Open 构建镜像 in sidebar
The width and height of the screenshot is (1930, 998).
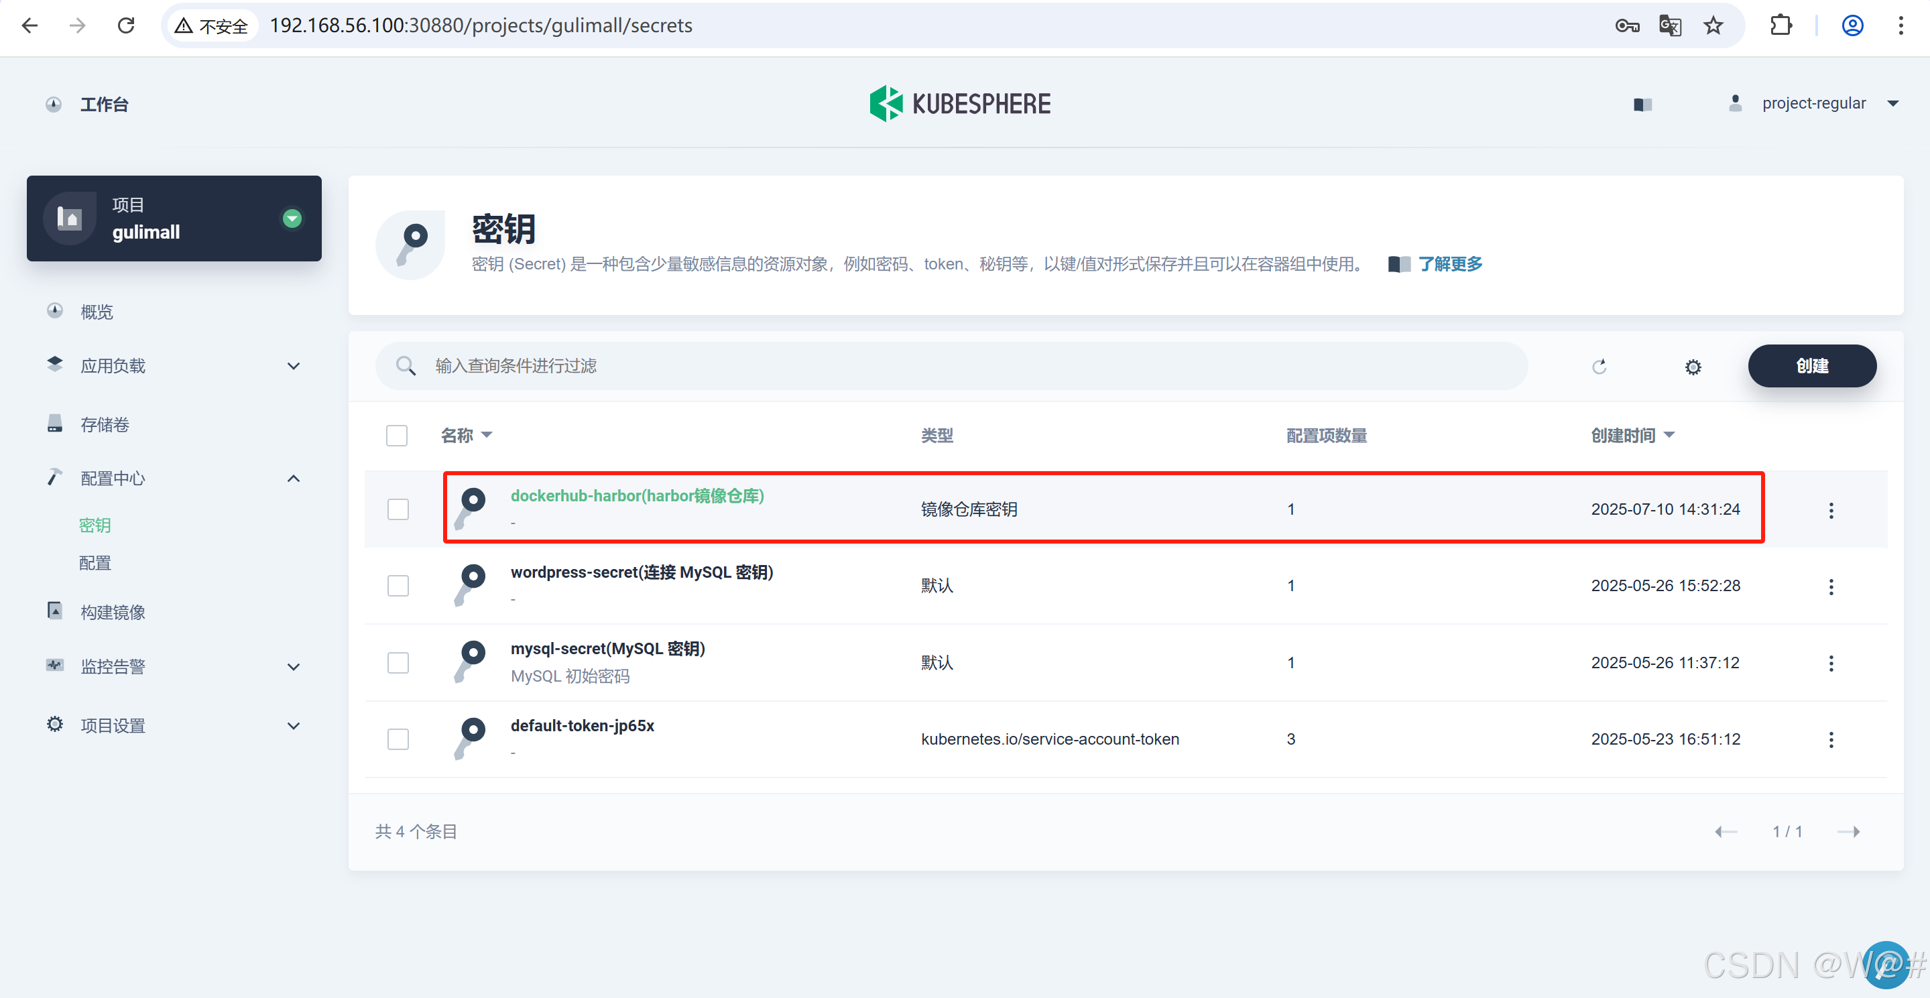click(113, 612)
